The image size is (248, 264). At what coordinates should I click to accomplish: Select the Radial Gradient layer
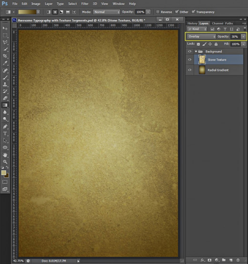click(218, 70)
